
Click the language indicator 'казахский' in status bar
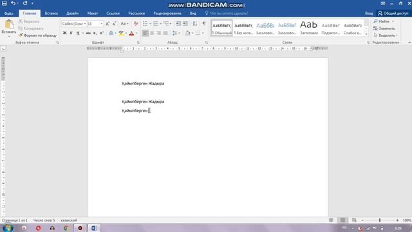pos(69,220)
